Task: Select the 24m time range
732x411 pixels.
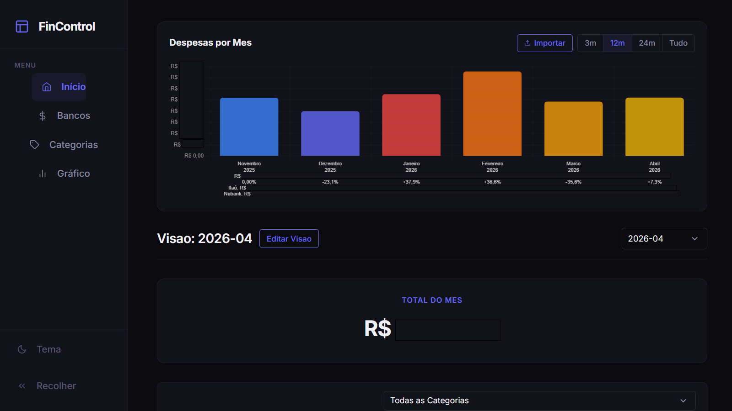Action: pos(647,43)
